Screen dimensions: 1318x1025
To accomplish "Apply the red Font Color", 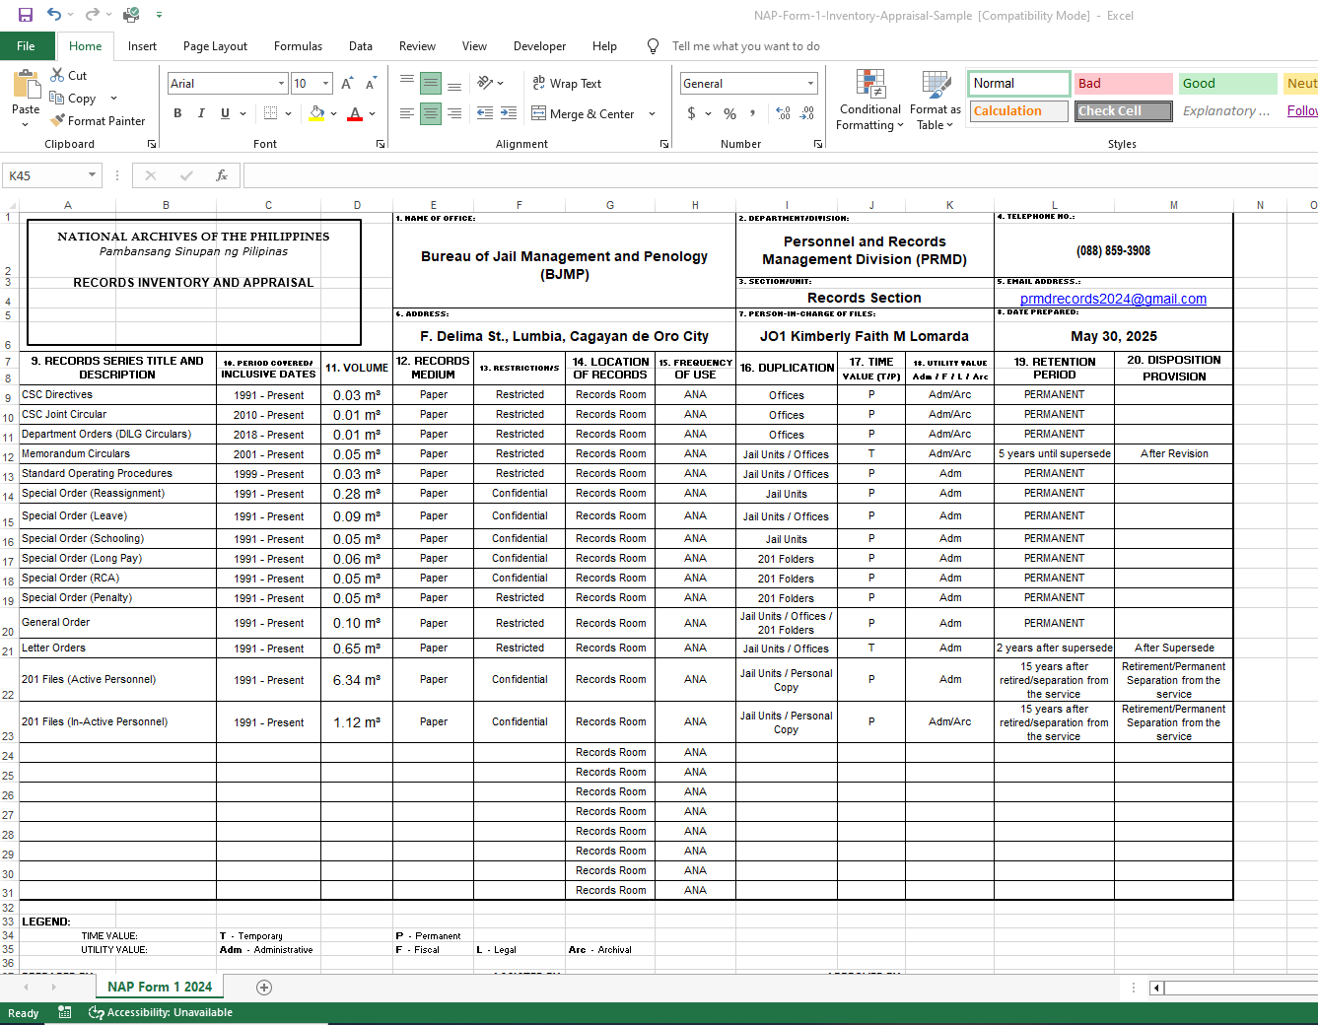I will tap(355, 113).
